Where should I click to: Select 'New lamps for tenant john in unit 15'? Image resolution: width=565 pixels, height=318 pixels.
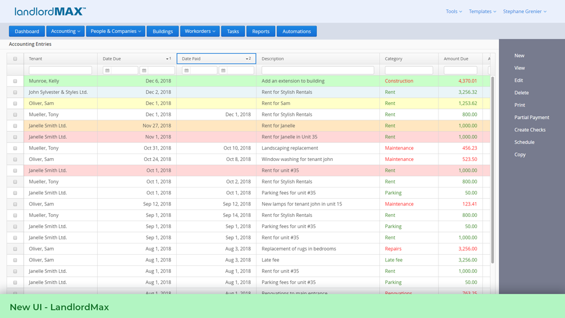click(x=302, y=204)
